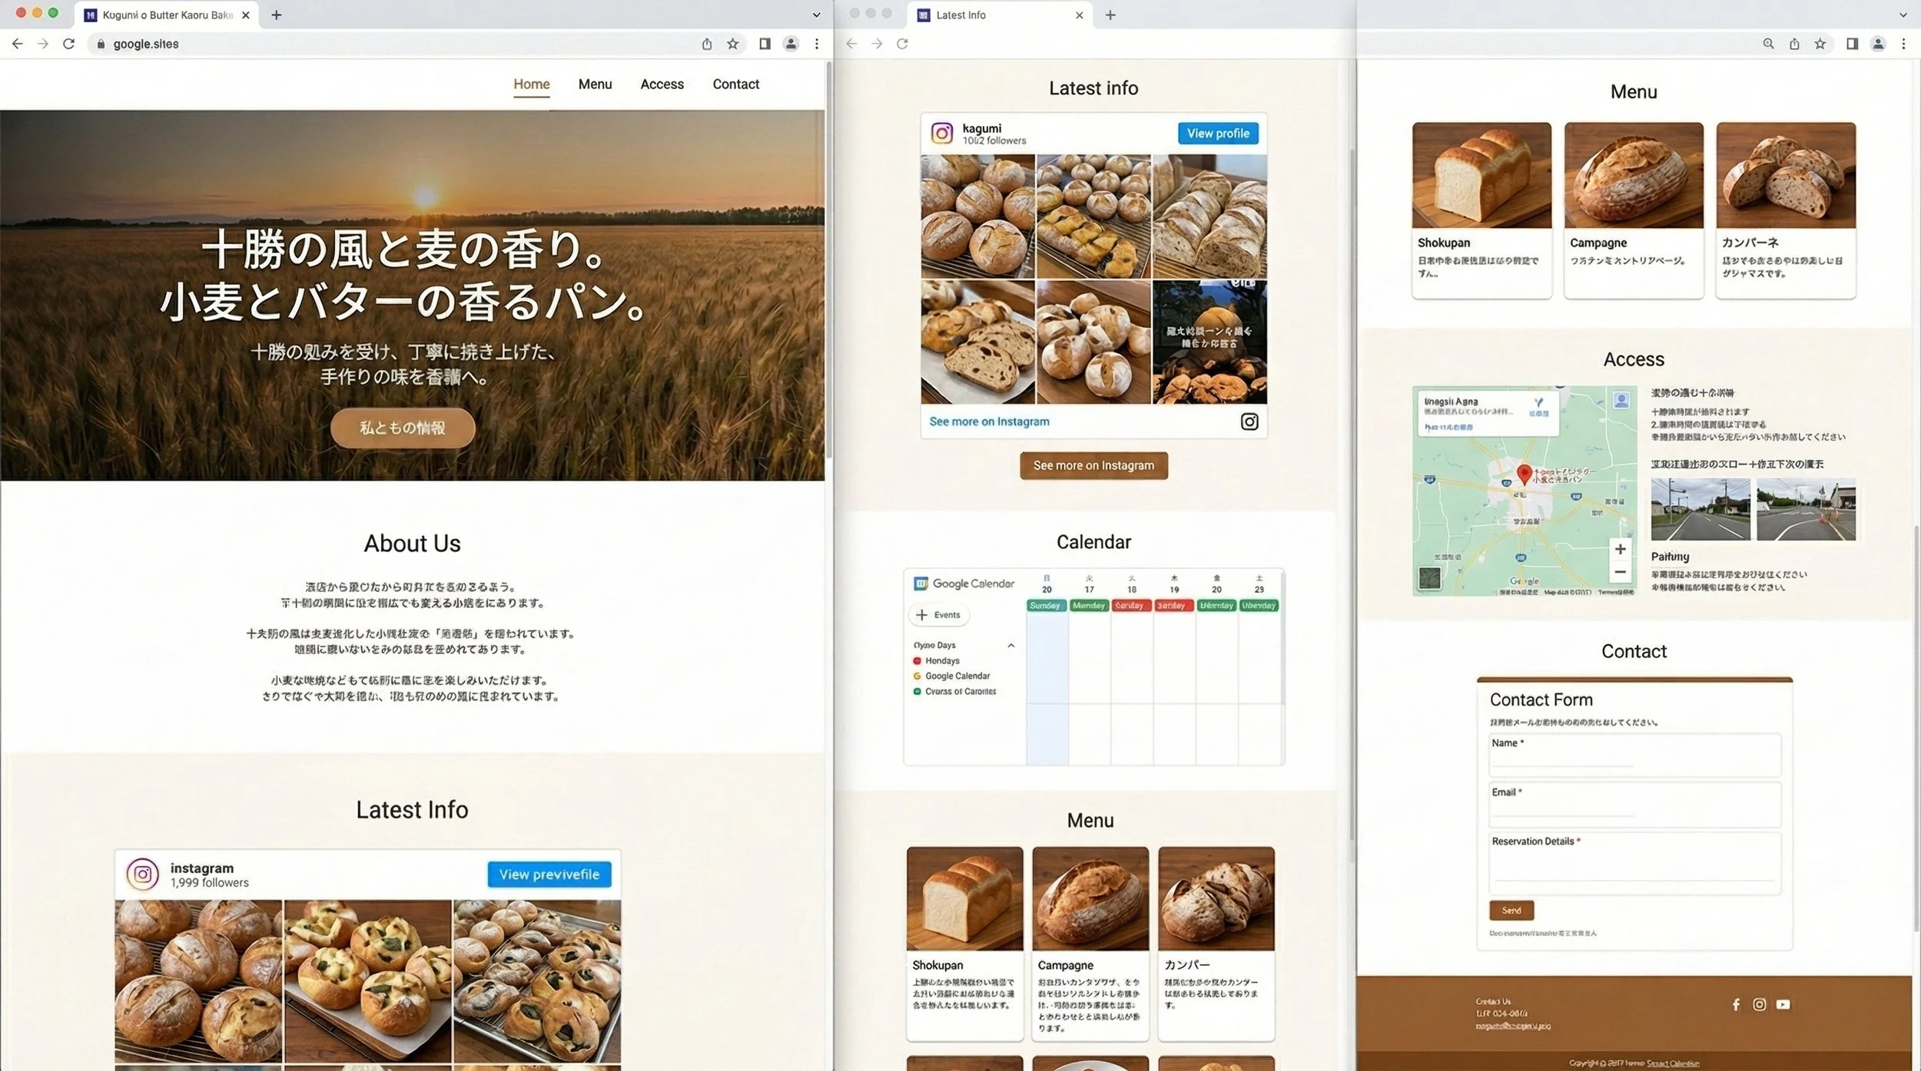Screen dimensions: 1921x1071
Task: Click the Instagram glyph beside See more link
Action: (1249, 421)
